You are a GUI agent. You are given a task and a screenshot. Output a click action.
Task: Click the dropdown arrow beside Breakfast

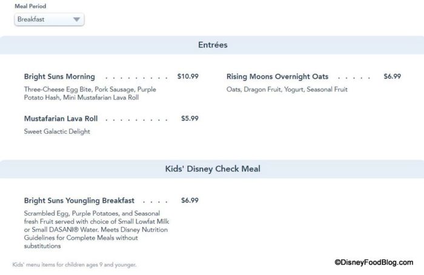76,19
